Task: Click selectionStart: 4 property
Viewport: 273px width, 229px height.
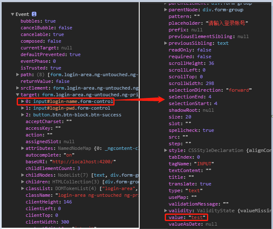Action: tap(193, 103)
